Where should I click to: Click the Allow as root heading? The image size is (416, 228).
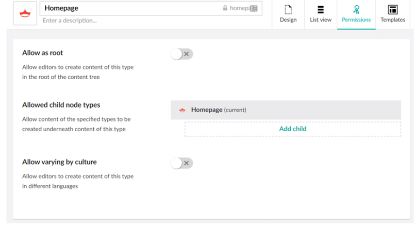click(43, 53)
